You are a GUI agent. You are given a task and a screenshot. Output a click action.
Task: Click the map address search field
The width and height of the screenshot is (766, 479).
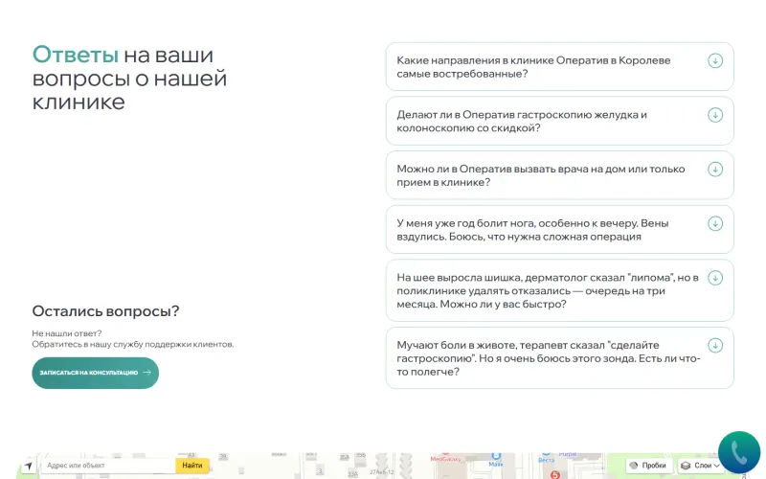click(108, 466)
